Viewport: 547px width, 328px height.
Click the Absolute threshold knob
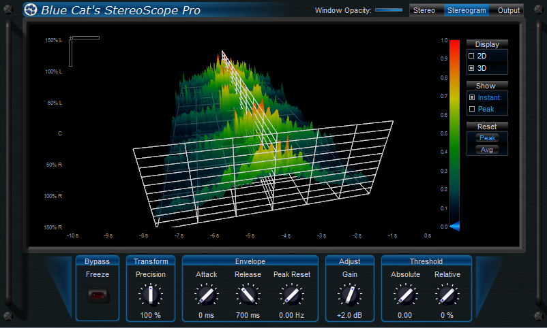(405, 295)
